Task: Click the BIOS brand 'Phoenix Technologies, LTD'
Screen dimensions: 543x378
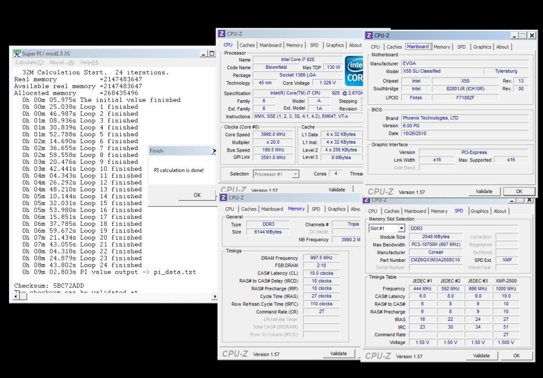Action: pyautogui.click(x=465, y=118)
